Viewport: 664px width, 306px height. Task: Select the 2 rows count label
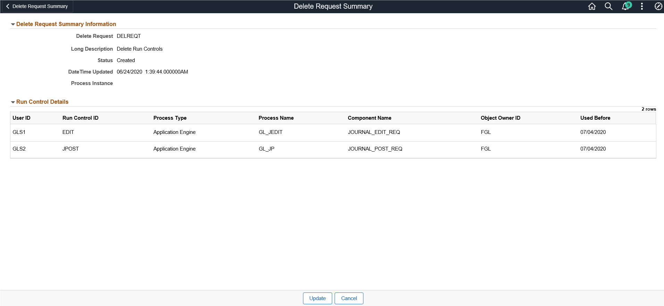[649, 109]
